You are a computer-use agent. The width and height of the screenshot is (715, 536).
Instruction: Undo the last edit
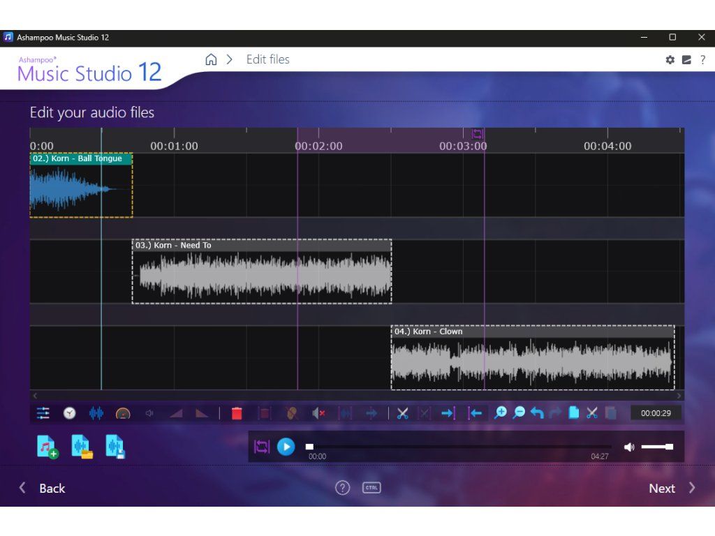(537, 413)
